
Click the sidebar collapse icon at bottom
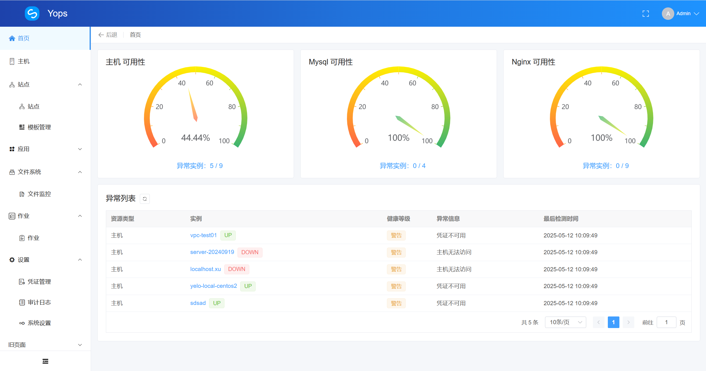click(45, 361)
